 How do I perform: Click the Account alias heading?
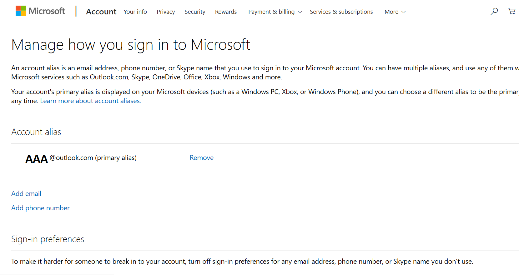click(x=36, y=132)
